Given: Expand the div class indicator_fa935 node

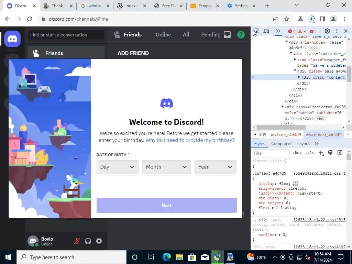Looking at the screenshot, I should [283, 107].
